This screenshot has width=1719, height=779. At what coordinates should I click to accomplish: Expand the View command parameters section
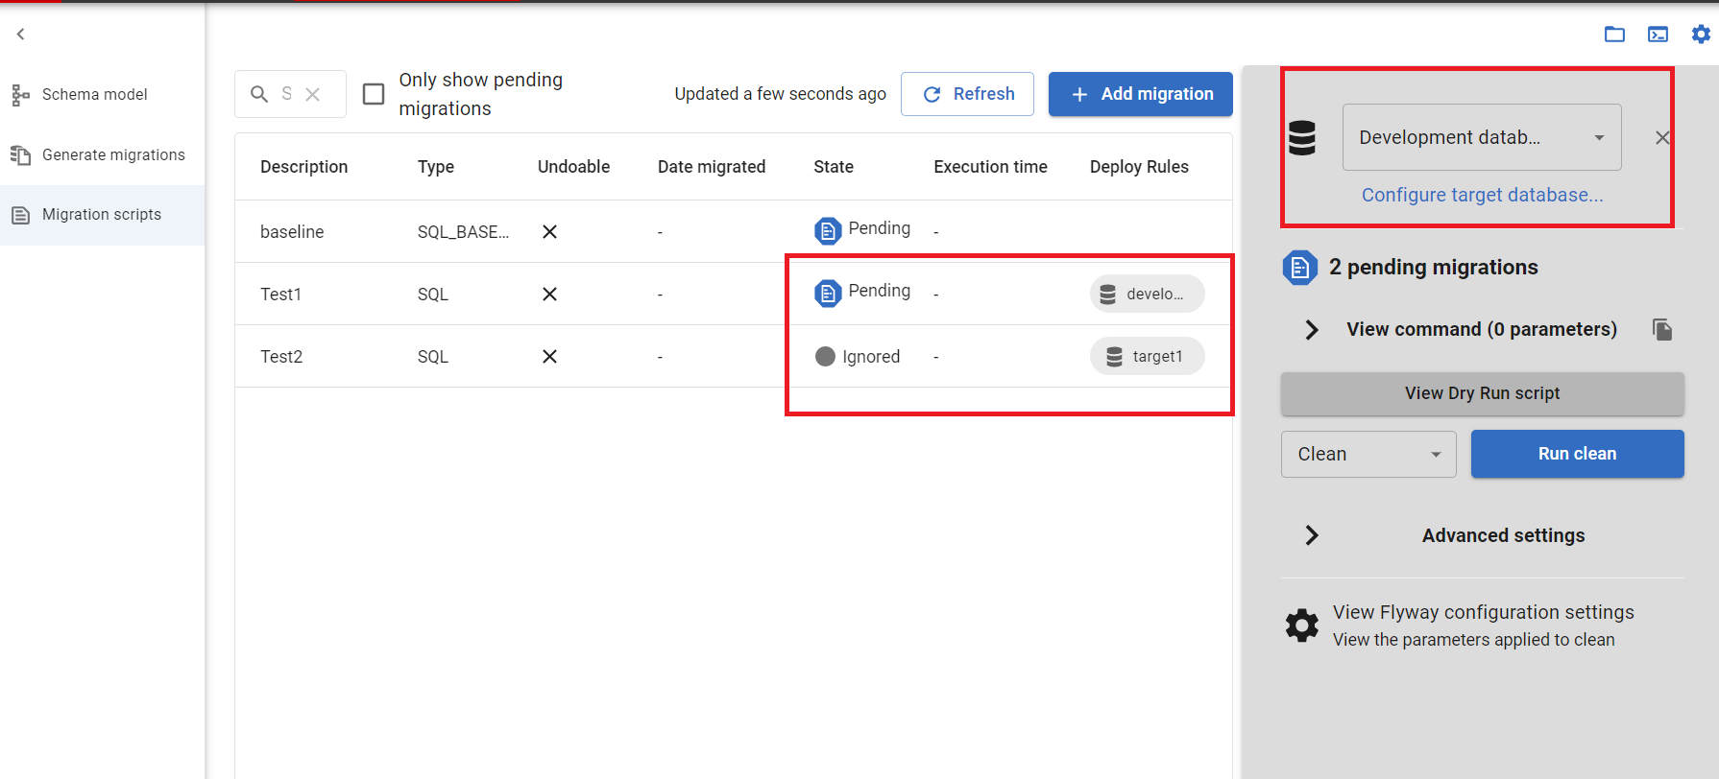pos(1312,330)
